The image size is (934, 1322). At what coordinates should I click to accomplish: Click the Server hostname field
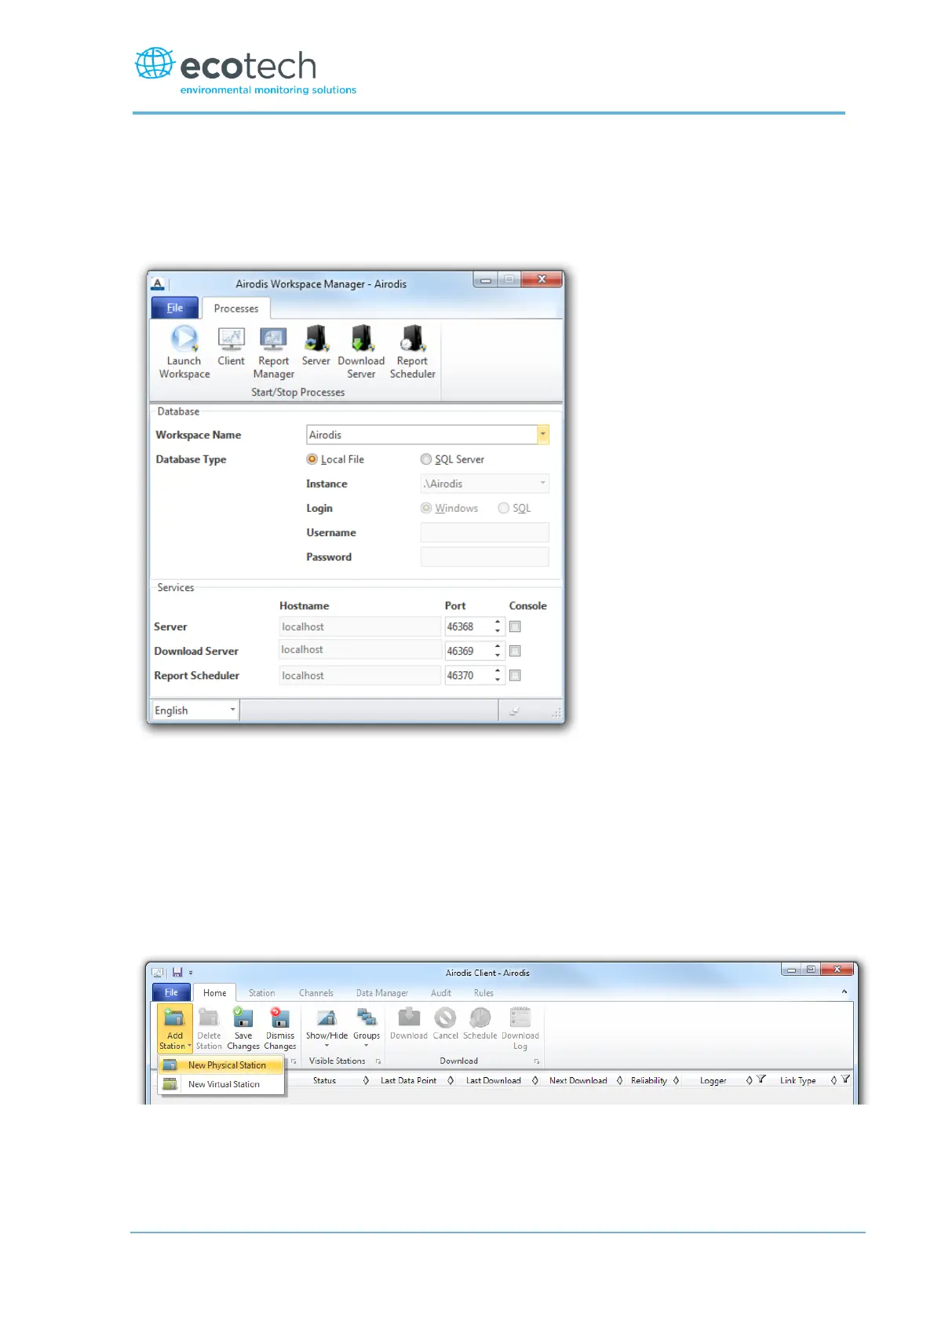point(360,626)
